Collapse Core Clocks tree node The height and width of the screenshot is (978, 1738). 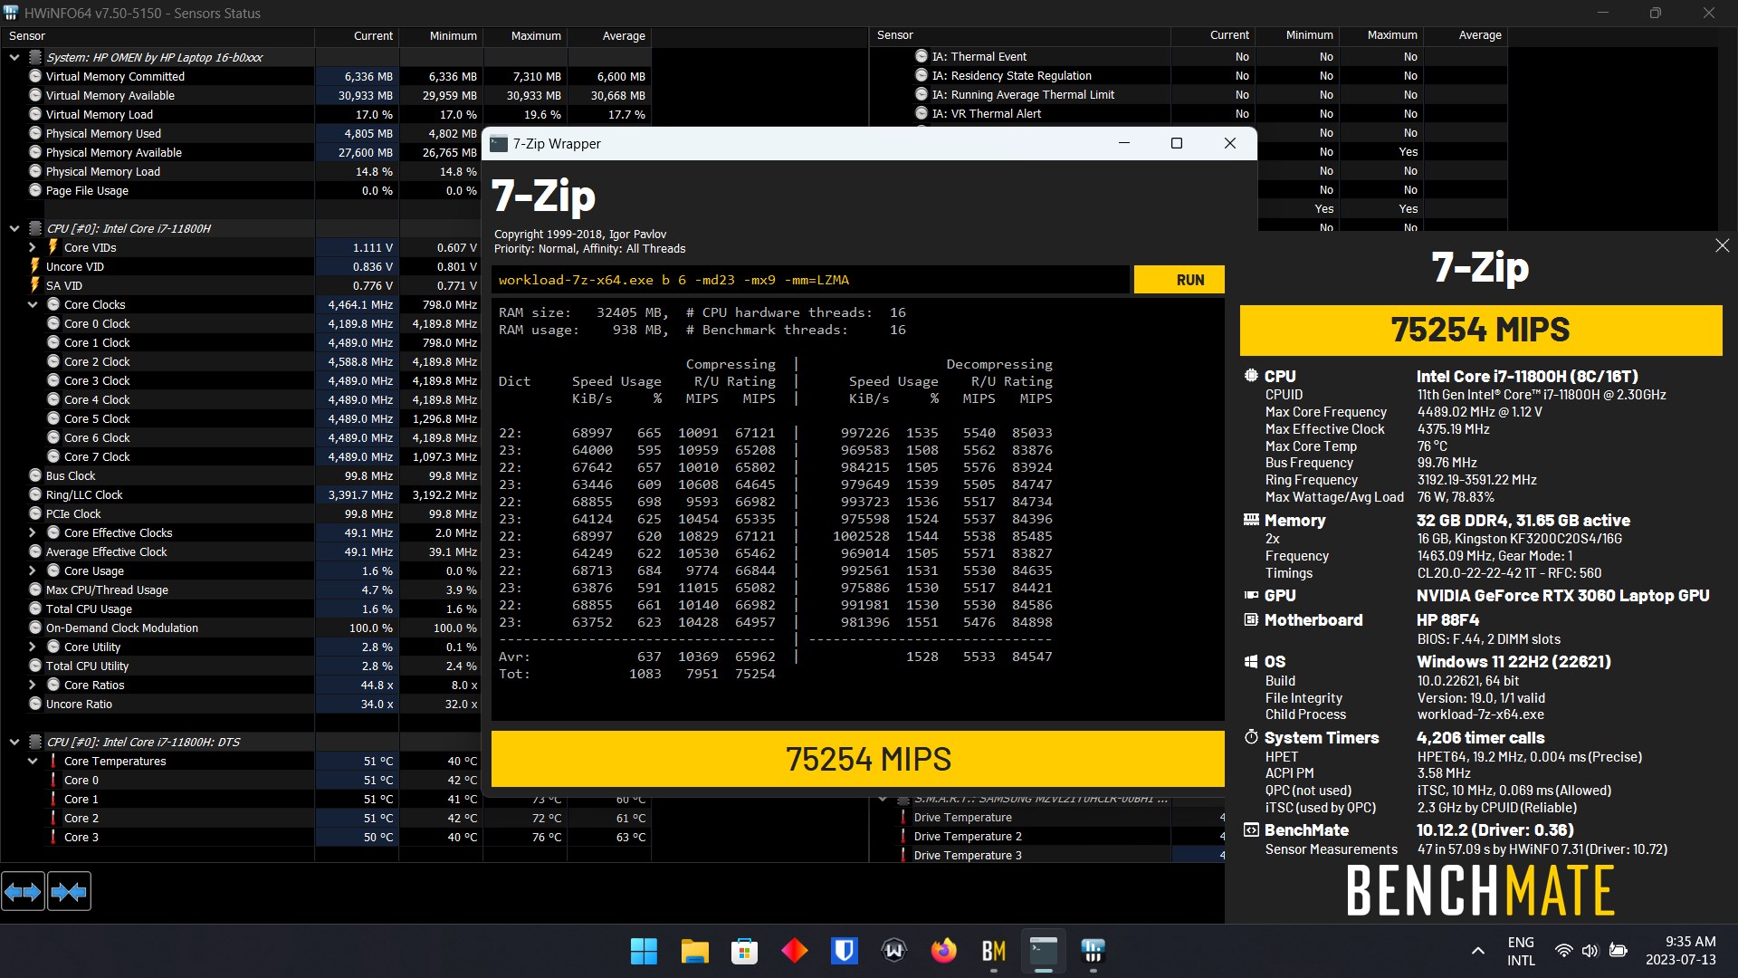tap(33, 304)
